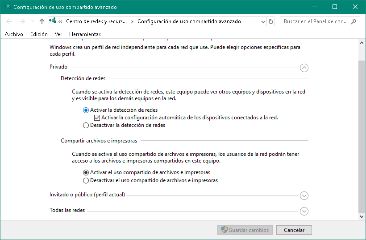Click the window title bar network icon

(7, 7)
